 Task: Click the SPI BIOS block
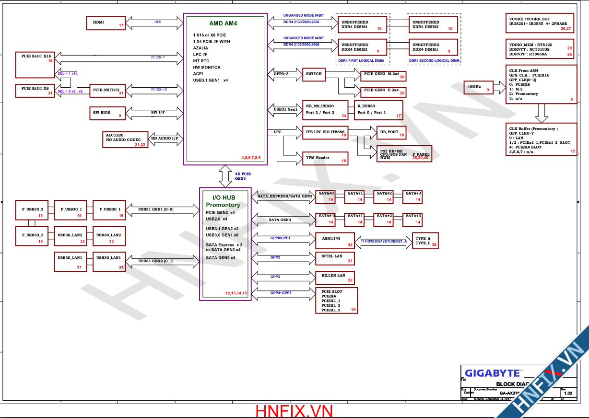107,113
